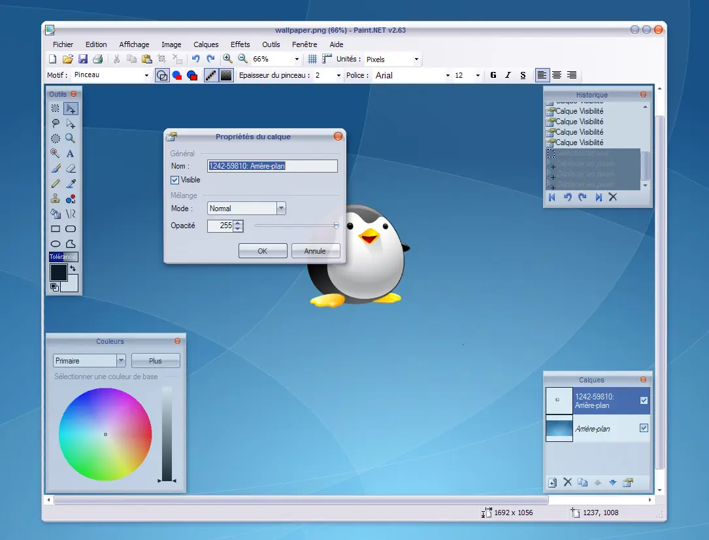This screenshot has height=540, width=709.
Task: Redo the action in main toolbar
Action: [210, 59]
